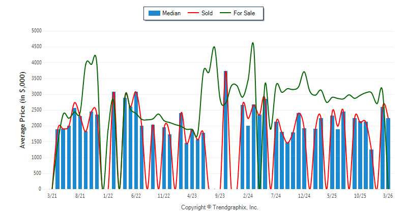This screenshot has height=220, width=407.
Task: Click the 1/22 x-axis date label
Action: click(108, 195)
